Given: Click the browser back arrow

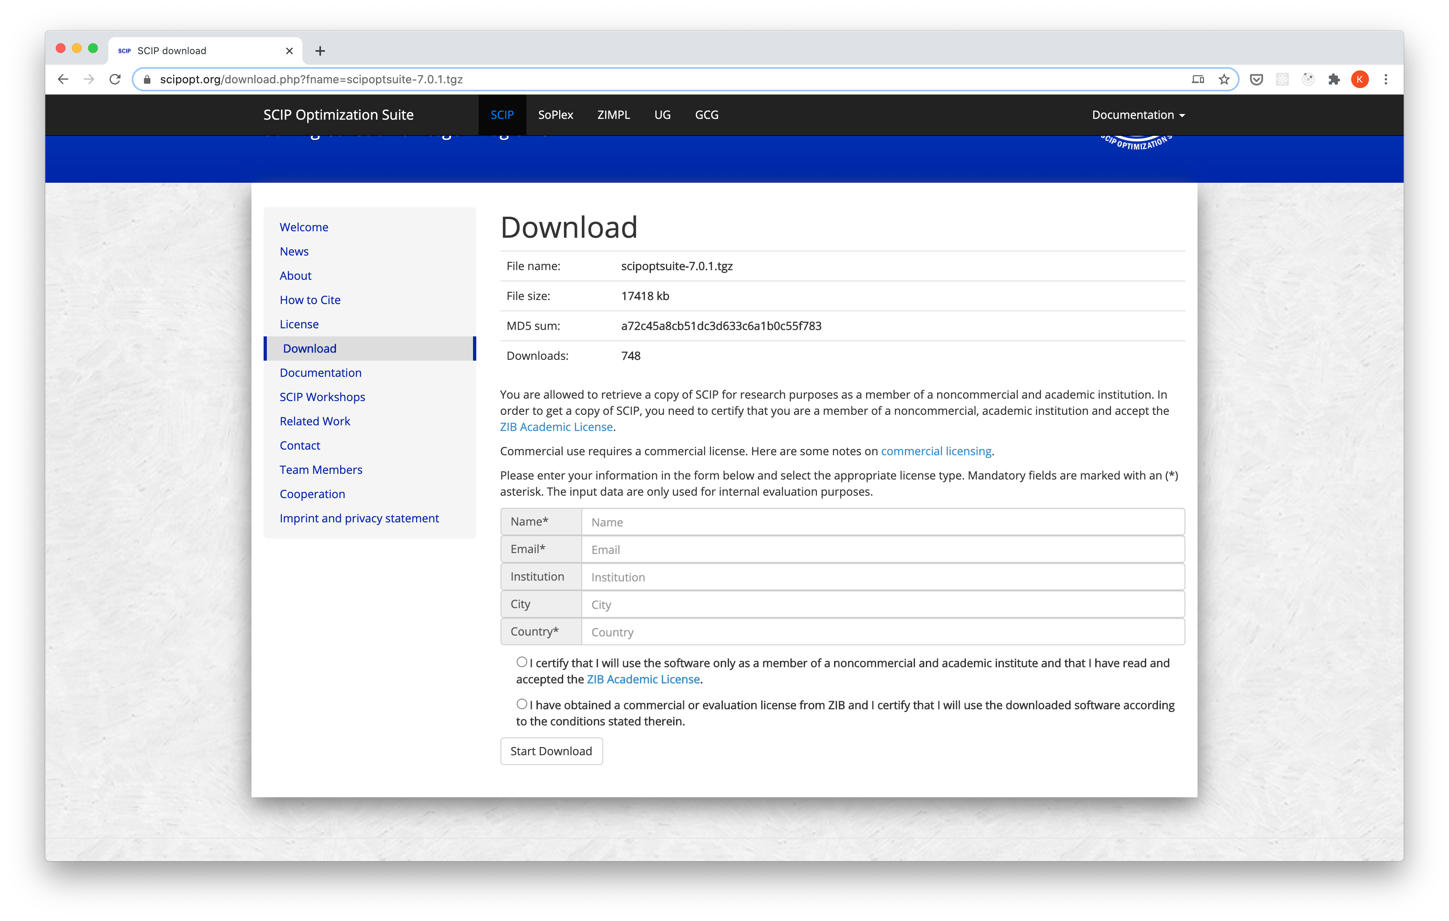Looking at the screenshot, I should [63, 79].
